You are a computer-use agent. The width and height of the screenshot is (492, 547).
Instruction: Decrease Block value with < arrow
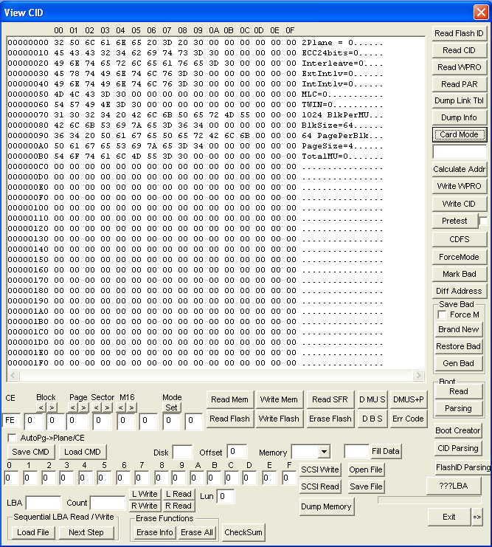tap(41, 407)
